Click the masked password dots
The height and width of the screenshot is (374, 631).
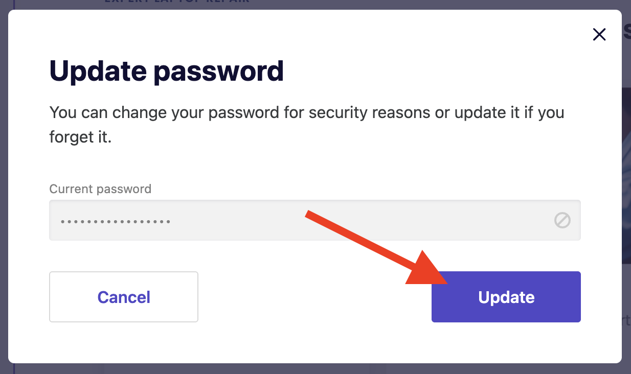coord(115,222)
